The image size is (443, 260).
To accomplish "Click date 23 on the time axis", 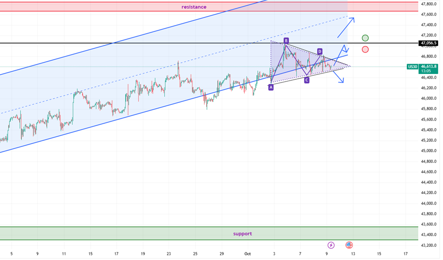I will [x=169, y=254].
